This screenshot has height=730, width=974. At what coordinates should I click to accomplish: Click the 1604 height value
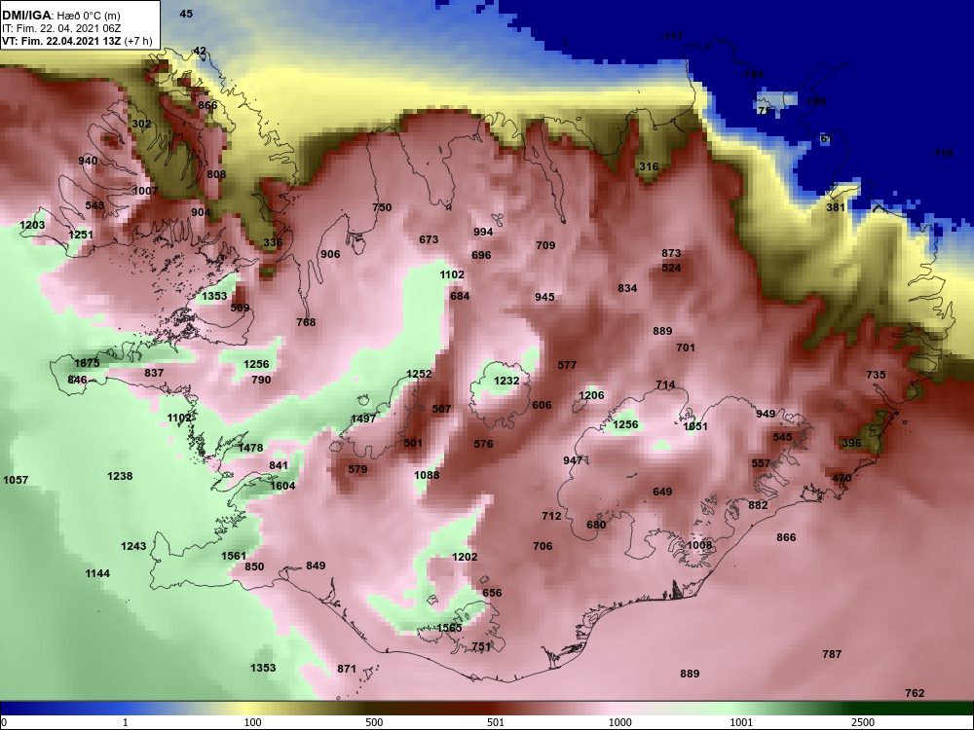(282, 486)
